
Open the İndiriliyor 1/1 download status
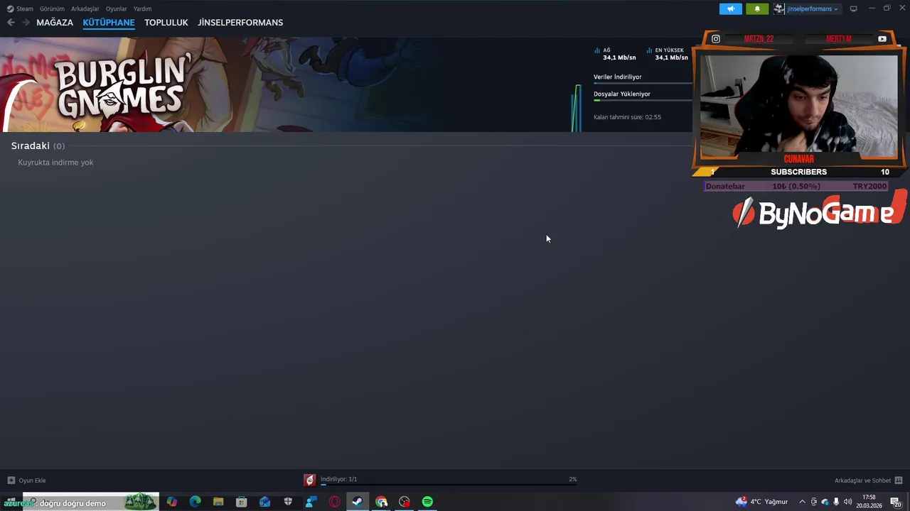338,479
